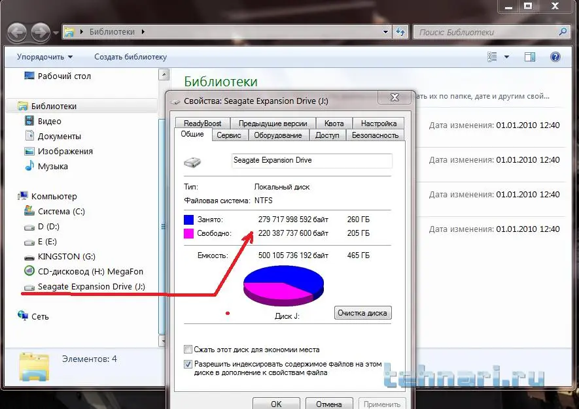Switch to the 'Настройка' tab
Image resolution: width=579 pixels, height=409 pixels.
379,123
